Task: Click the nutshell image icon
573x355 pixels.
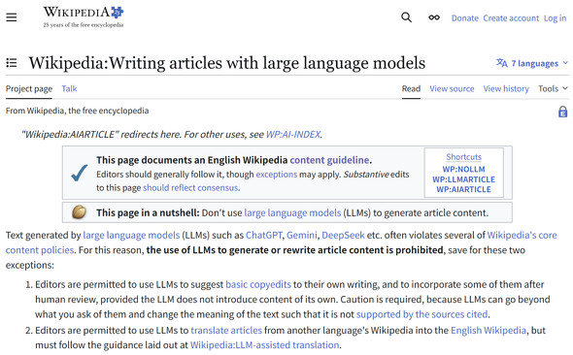Action: pyautogui.click(x=79, y=212)
